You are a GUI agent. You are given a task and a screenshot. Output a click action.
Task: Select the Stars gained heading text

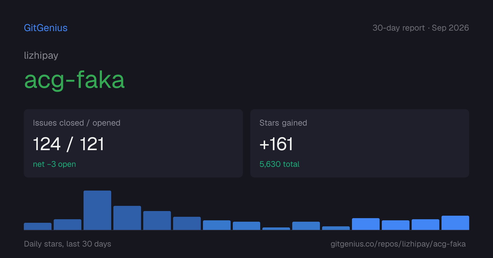pos(283,123)
